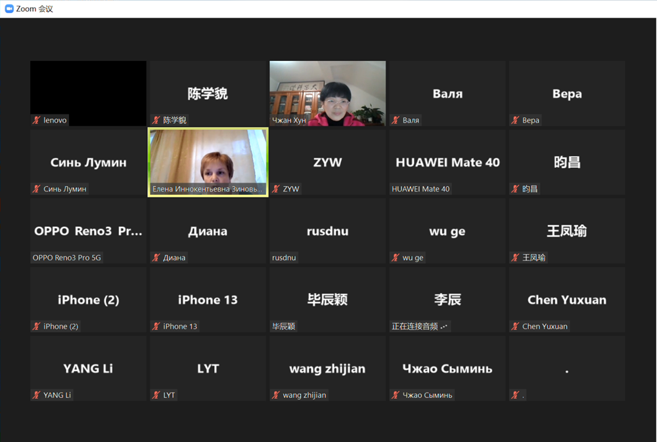Click the muted mic icon on lenovo tile
The width and height of the screenshot is (657, 442).
tap(37, 121)
